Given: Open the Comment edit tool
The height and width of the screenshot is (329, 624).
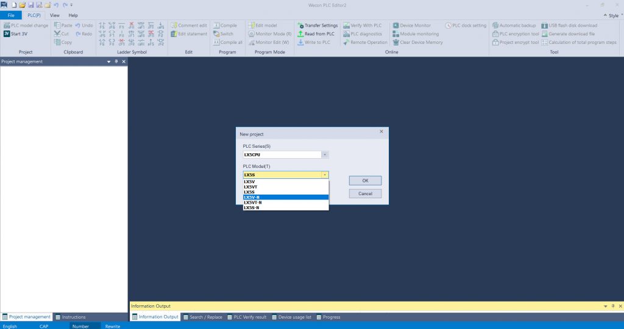Looking at the screenshot, I should coord(189,25).
